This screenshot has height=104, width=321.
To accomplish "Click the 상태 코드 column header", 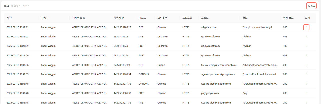I will click(x=288, y=18).
